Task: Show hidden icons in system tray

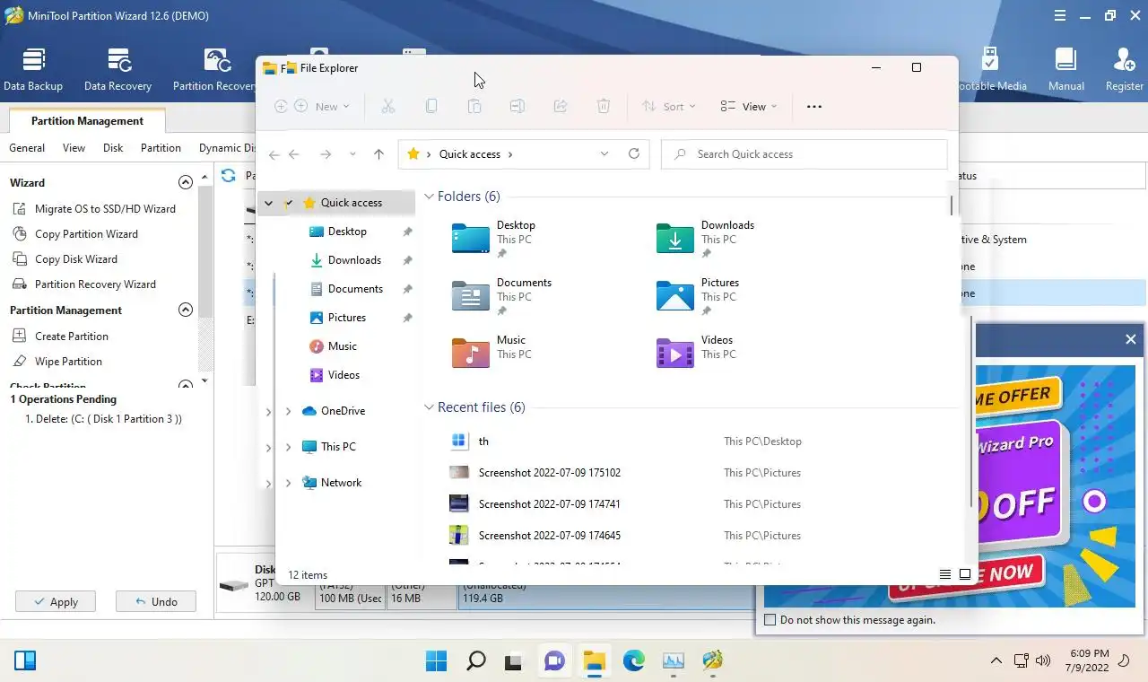Action: pos(996,661)
